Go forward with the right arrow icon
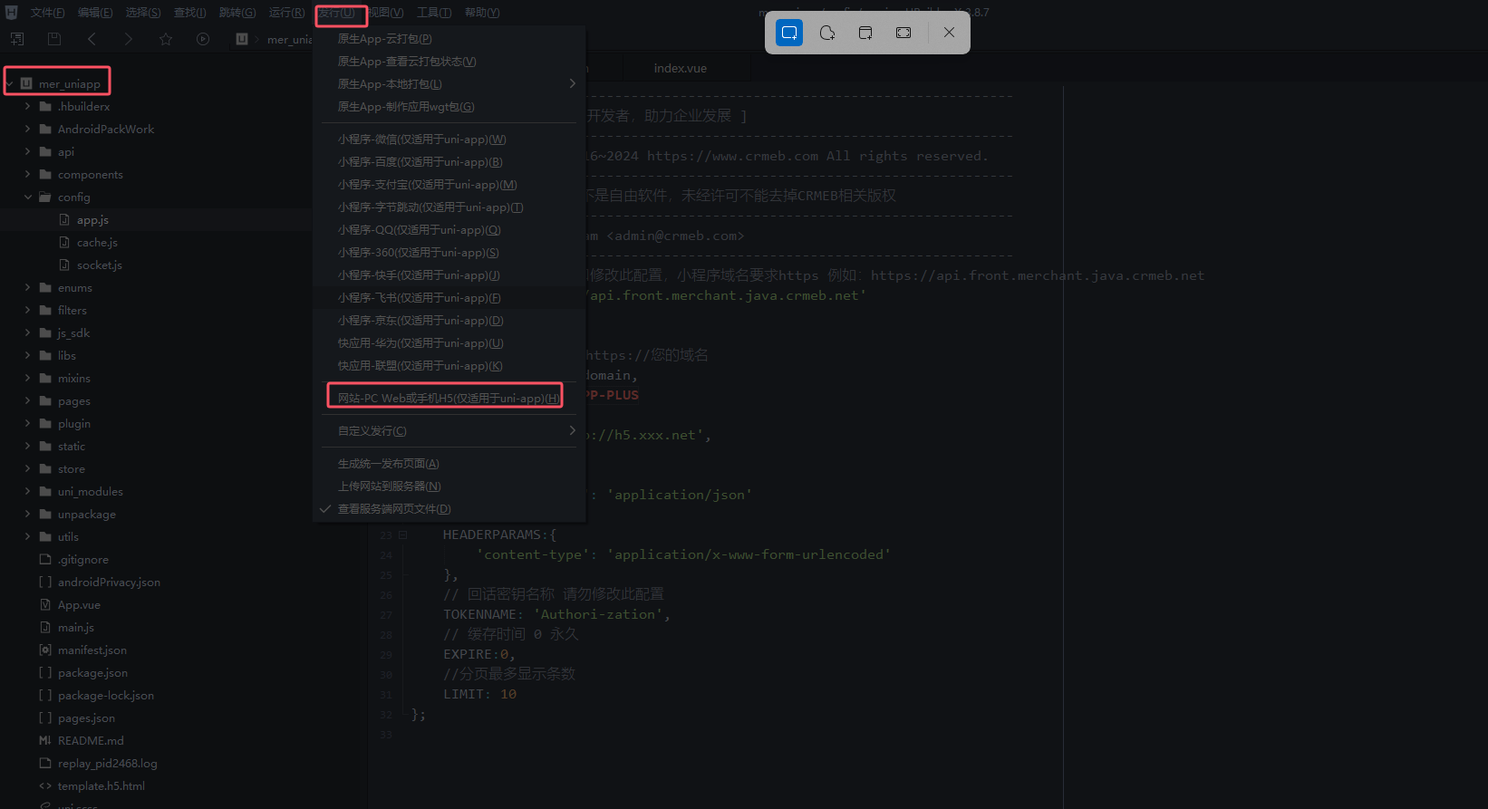1488x809 pixels. point(128,39)
